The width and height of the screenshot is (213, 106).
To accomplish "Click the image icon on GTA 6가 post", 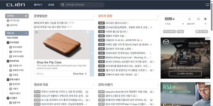I will pyautogui.click(x=87, y=96).
